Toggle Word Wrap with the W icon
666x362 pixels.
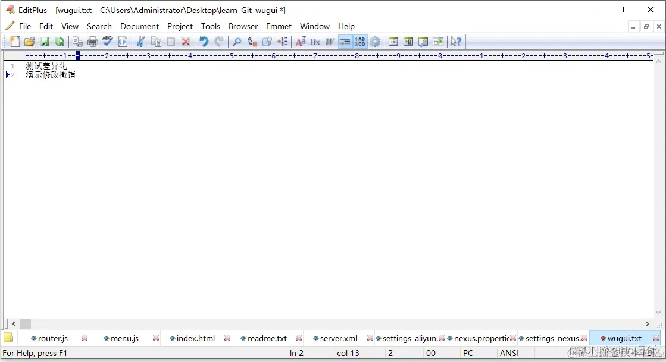tap(330, 42)
